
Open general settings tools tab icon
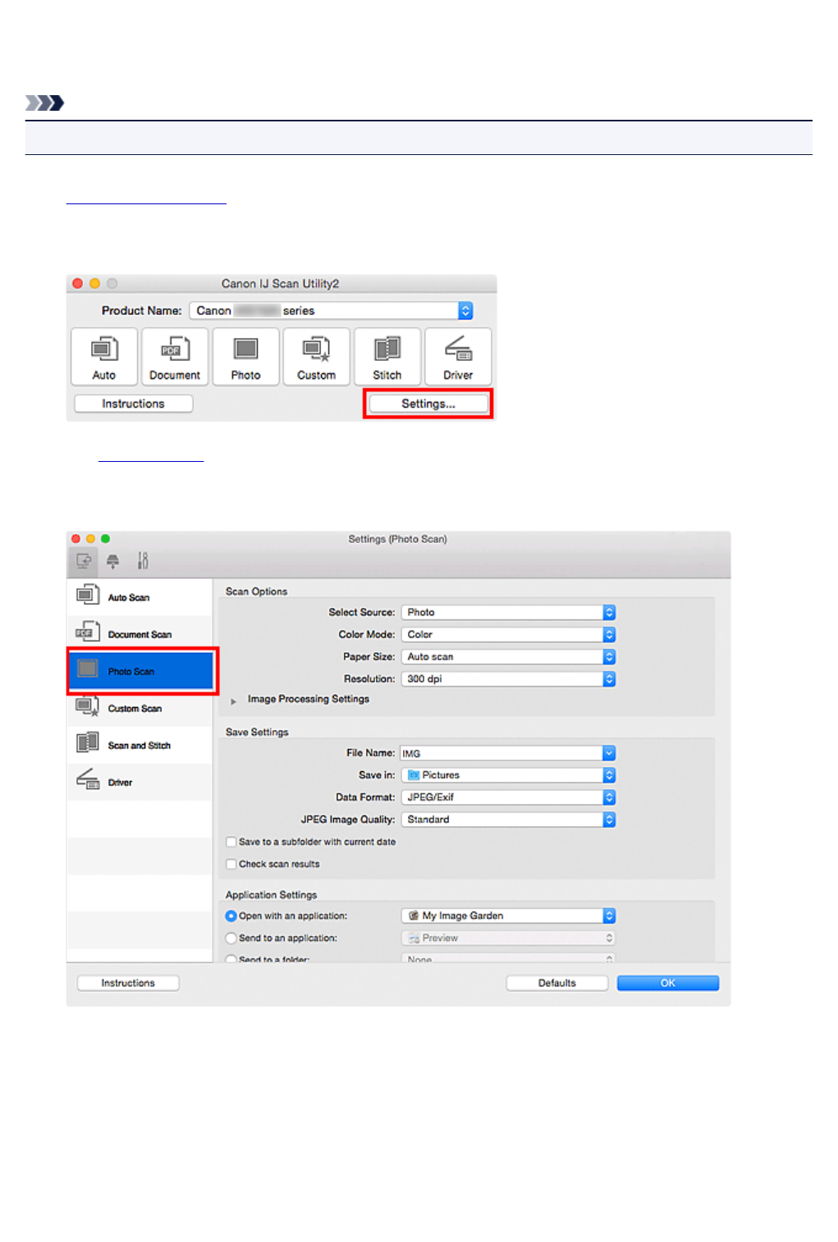(x=143, y=561)
